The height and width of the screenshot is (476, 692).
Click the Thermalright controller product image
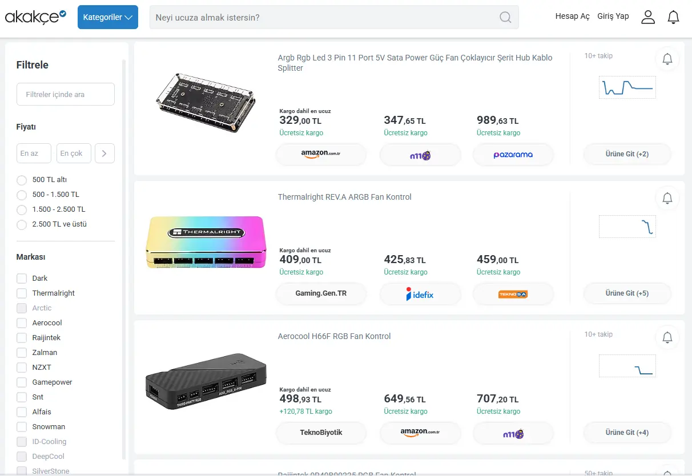coord(206,243)
